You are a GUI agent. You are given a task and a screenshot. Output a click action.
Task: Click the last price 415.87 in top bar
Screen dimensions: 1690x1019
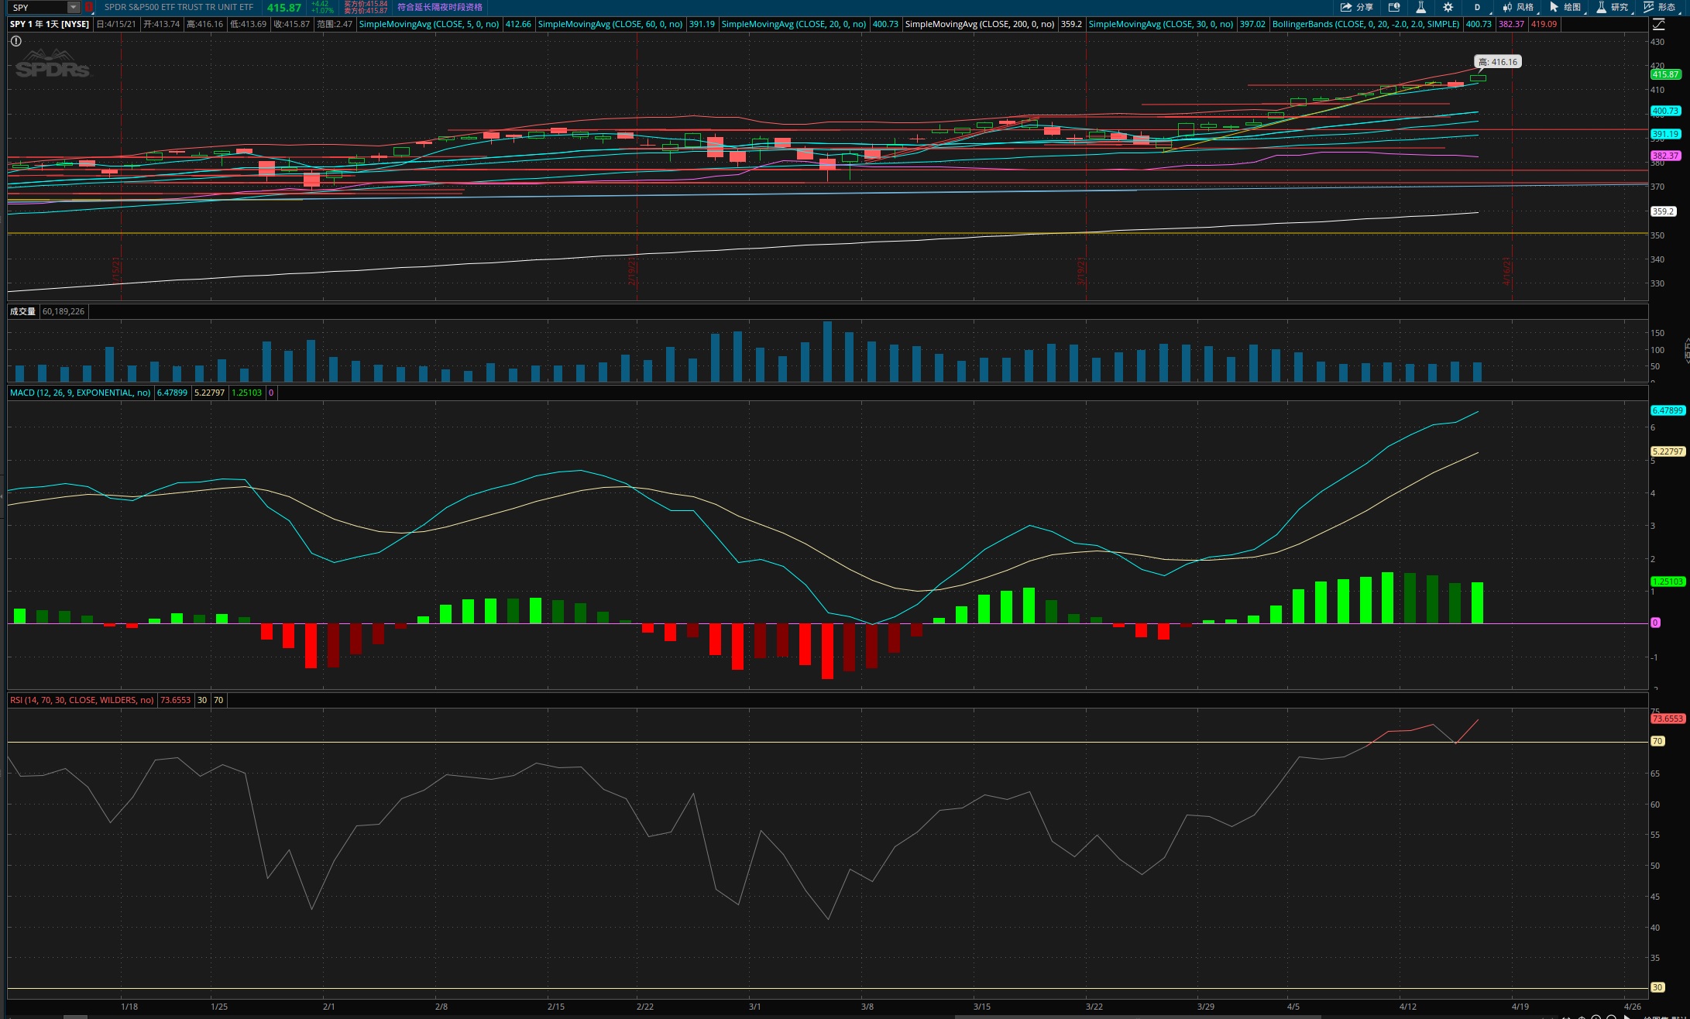284,7
